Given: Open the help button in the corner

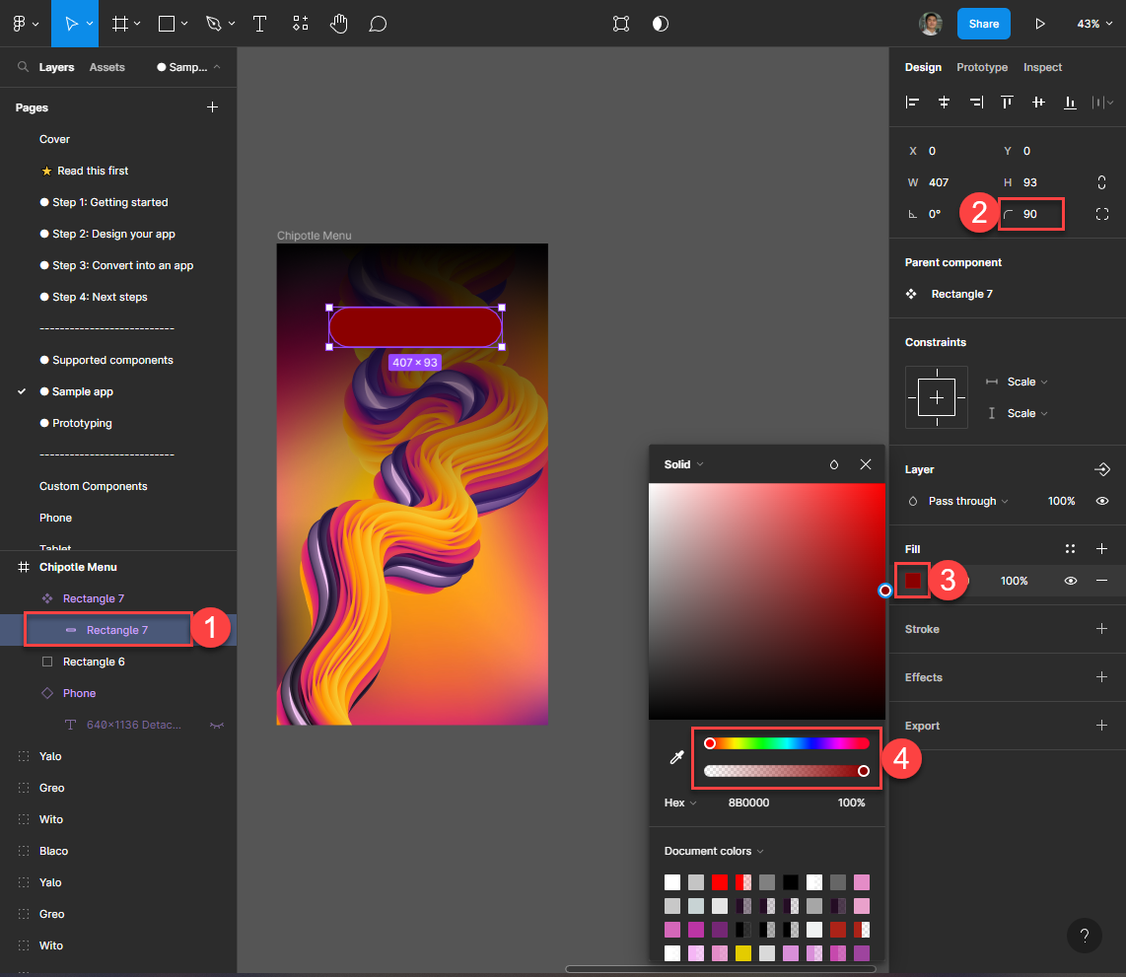Looking at the screenshot, I should pyautogui.click(x=1085, y=936).
